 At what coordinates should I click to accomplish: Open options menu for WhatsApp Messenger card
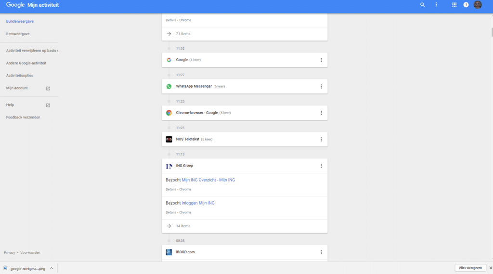tap(321, 86)
